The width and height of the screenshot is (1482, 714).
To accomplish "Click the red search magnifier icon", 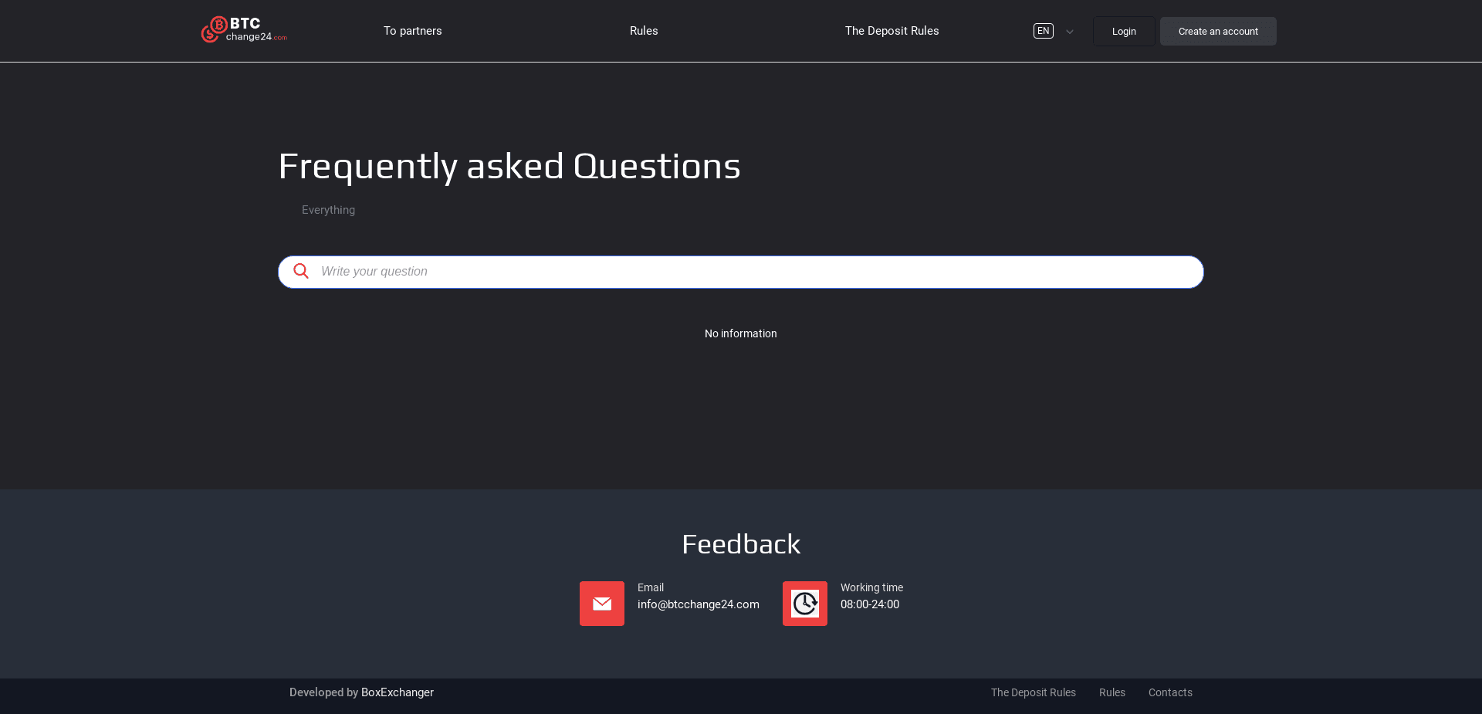I will coord(301,272).
